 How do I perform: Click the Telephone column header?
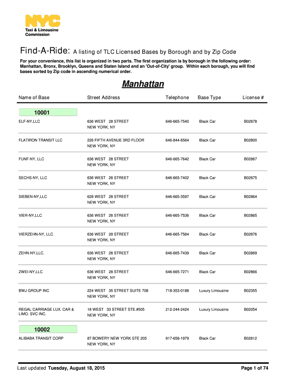coord(177,97)
